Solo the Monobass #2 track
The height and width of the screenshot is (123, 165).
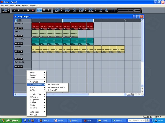(19, 28)
